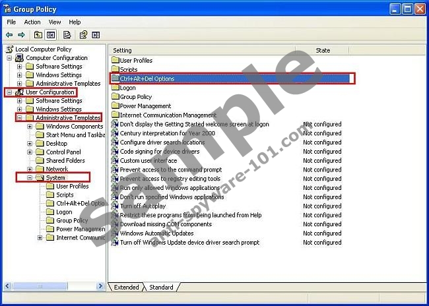Switch to the Standard tab
This screenshot has width=429, height=306.
161,288
